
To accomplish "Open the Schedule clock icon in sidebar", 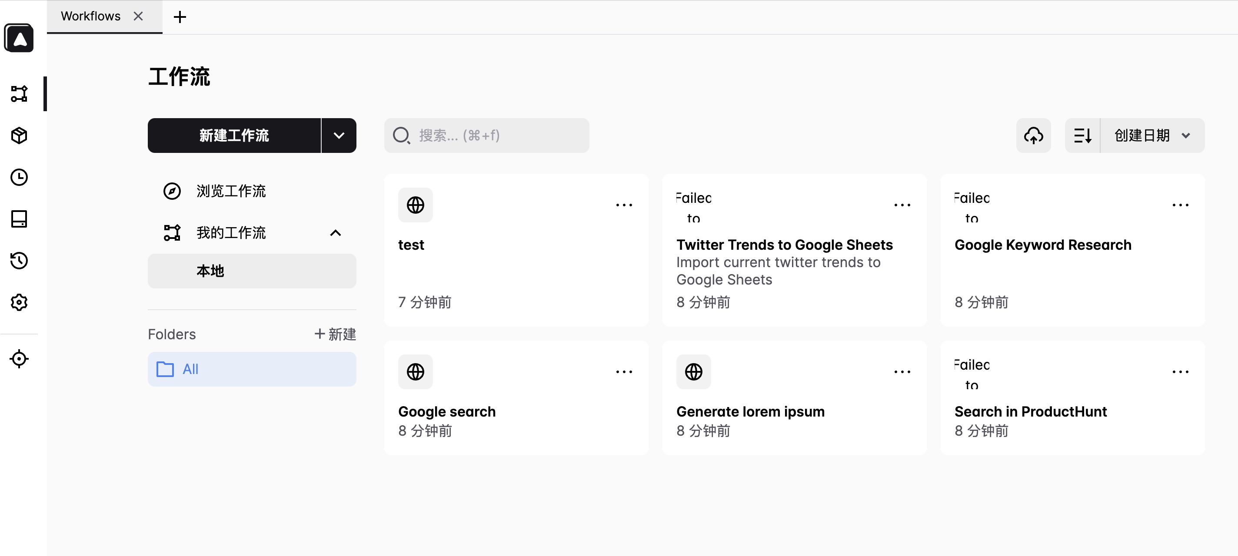I will pyautogui.click(x=19, y=177).
